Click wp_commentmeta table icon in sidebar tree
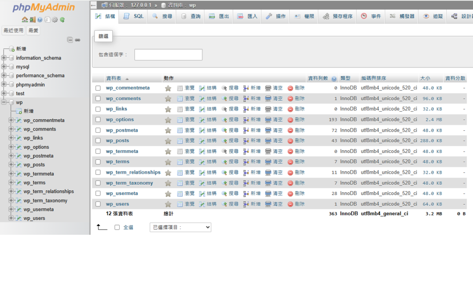Screen dimensions: 473x286 [18, 120]
